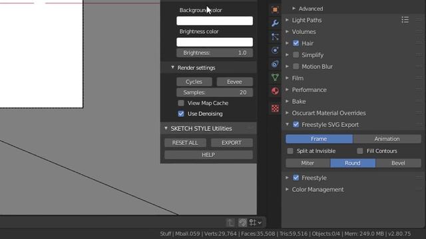The image size is (426, 239).
Task: Open the Brightness color swatch
Action: coord(214,42)
